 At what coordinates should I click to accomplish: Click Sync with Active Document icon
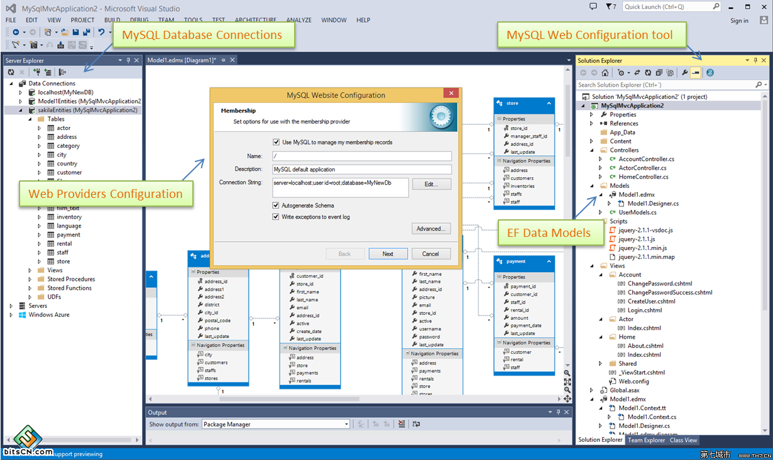(x=637, y=73)
